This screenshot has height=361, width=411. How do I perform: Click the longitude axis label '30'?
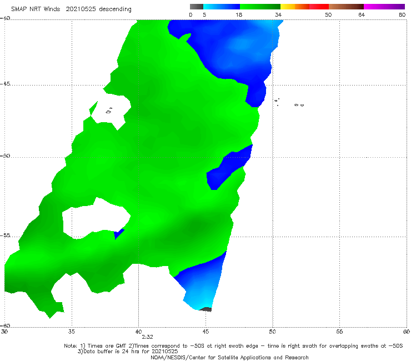(4, 332)
